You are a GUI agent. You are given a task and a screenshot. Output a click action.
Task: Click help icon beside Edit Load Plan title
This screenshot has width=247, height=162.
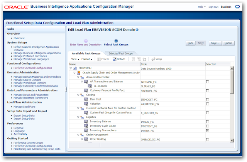(137, 30)
